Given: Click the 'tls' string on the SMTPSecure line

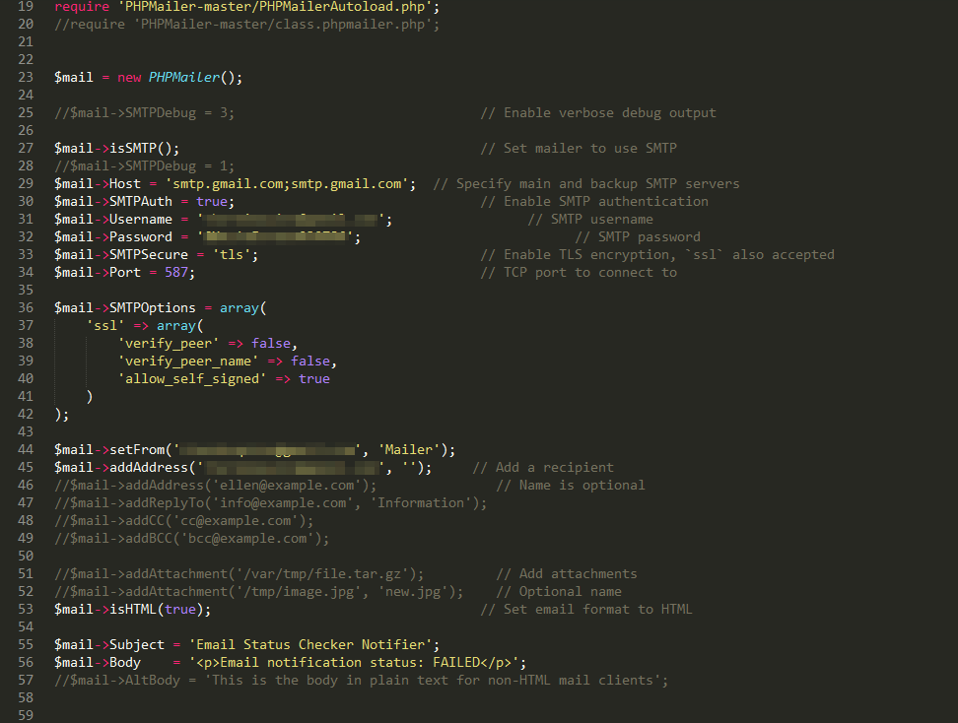Looking at the screenshot, I should click(235, 254).
